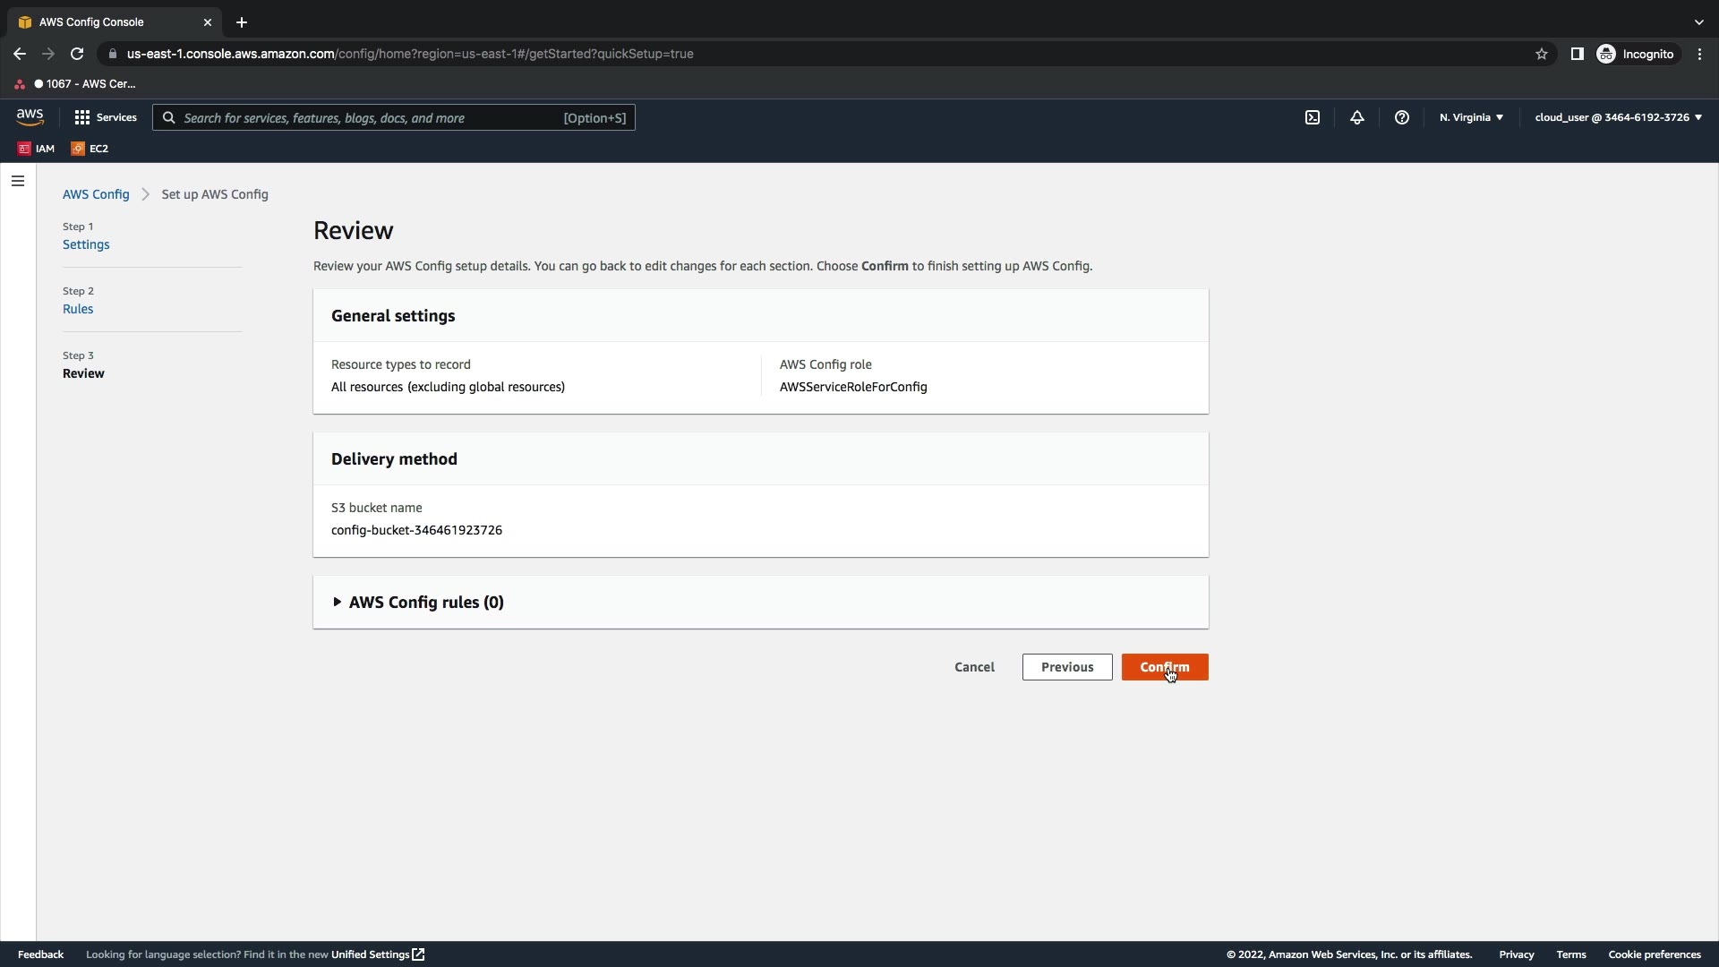Go to Step 1 Settings

point(86,244)
